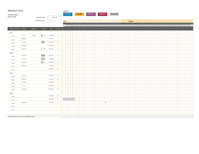Select the No. Days column header
199x154 pixels.
[x=58, y=29]
